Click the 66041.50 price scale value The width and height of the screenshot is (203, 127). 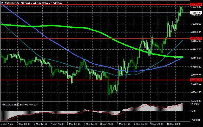click(x=196, y=92)
